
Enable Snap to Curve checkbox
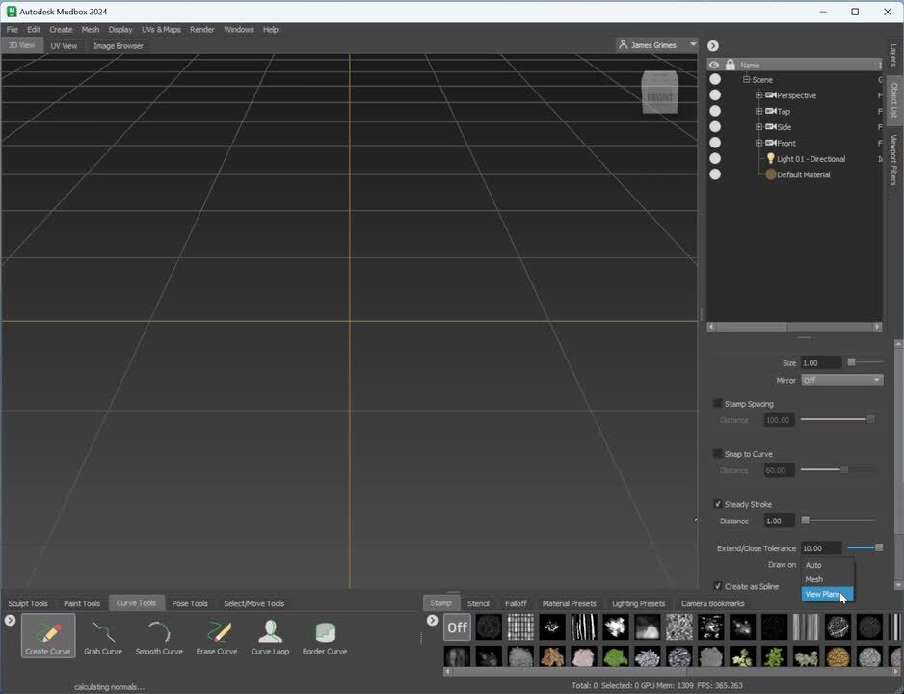717,454
